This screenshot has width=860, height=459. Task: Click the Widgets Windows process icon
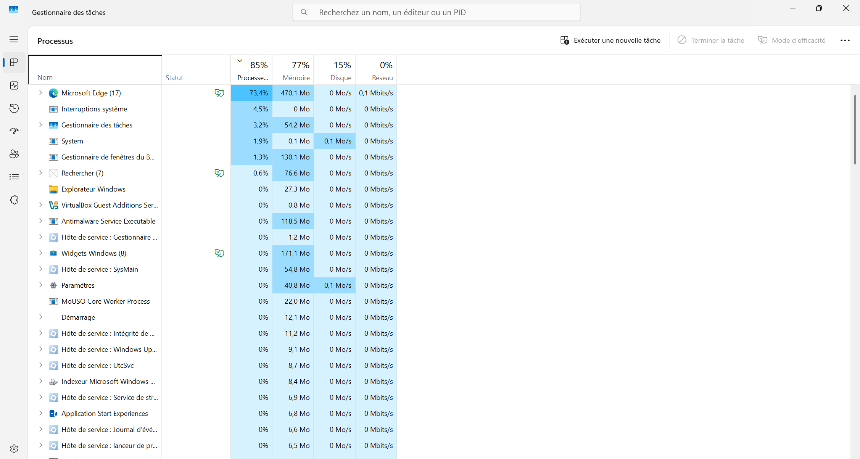[53, 253]
